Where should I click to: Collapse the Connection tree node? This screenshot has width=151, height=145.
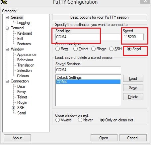tap(7, 81)
